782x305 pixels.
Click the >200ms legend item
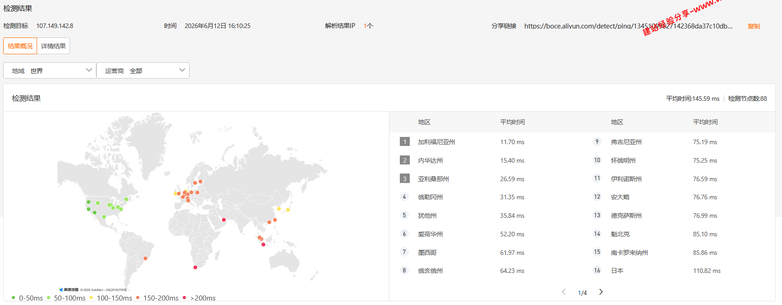(x=199, y=298)
